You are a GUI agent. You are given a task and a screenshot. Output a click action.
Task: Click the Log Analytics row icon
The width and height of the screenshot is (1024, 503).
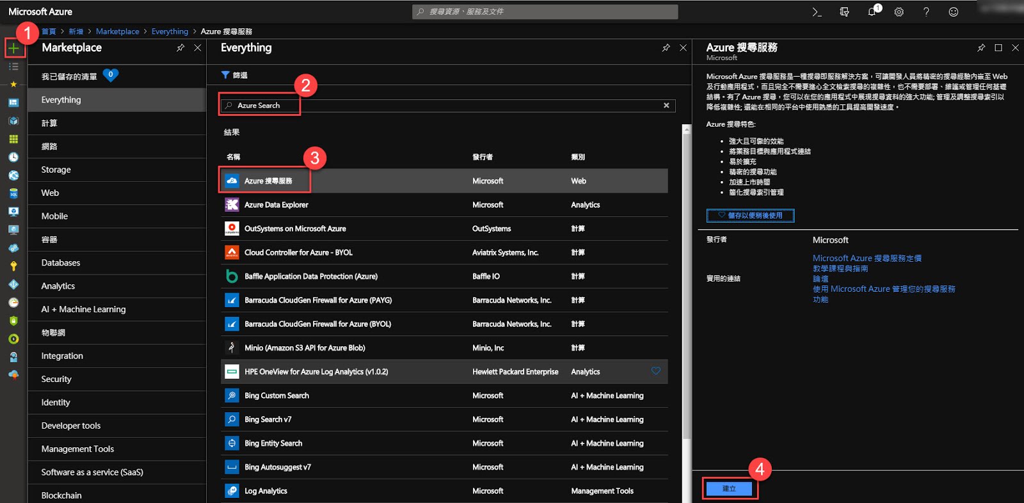pos(232,491)
